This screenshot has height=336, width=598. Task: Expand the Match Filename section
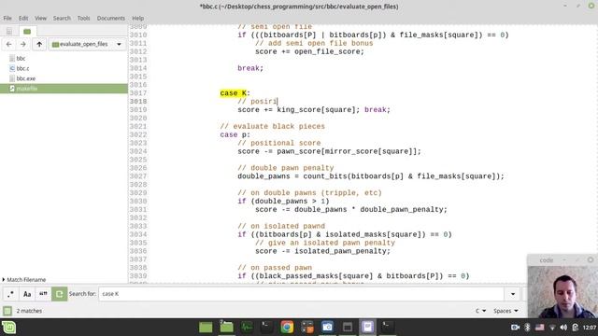tap(24, 280)
